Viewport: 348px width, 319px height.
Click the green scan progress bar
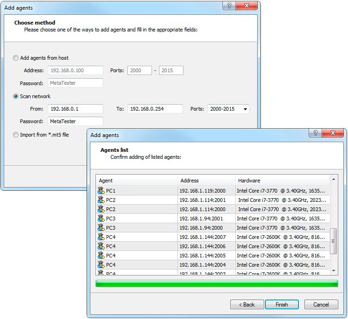tap(217, 283)
